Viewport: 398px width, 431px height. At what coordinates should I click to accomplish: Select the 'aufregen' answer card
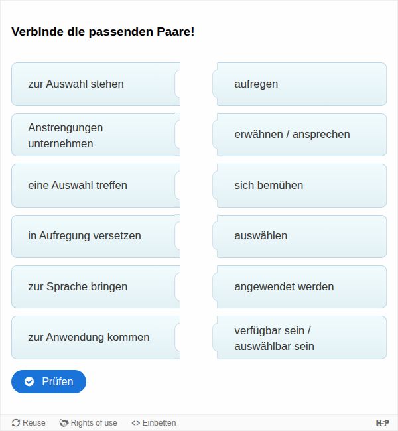pyautogui.click(x=301, y=84)
